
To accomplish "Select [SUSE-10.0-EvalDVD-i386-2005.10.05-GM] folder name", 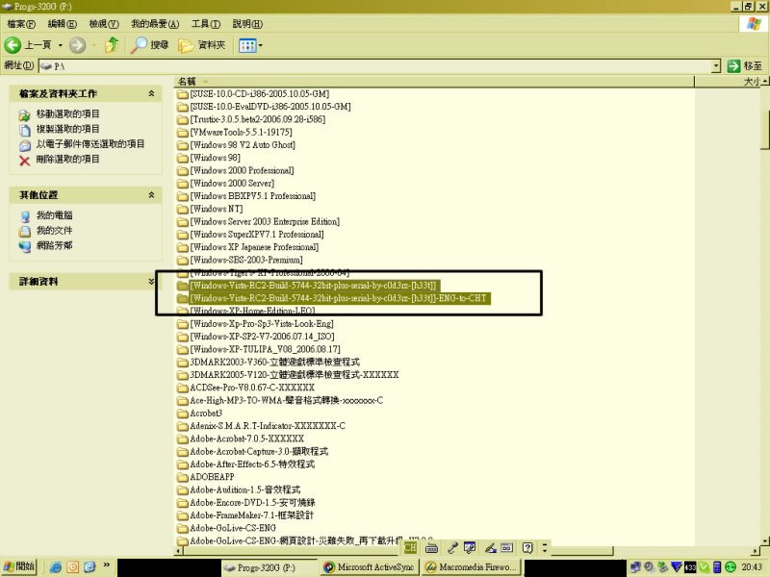I will 270,107.
